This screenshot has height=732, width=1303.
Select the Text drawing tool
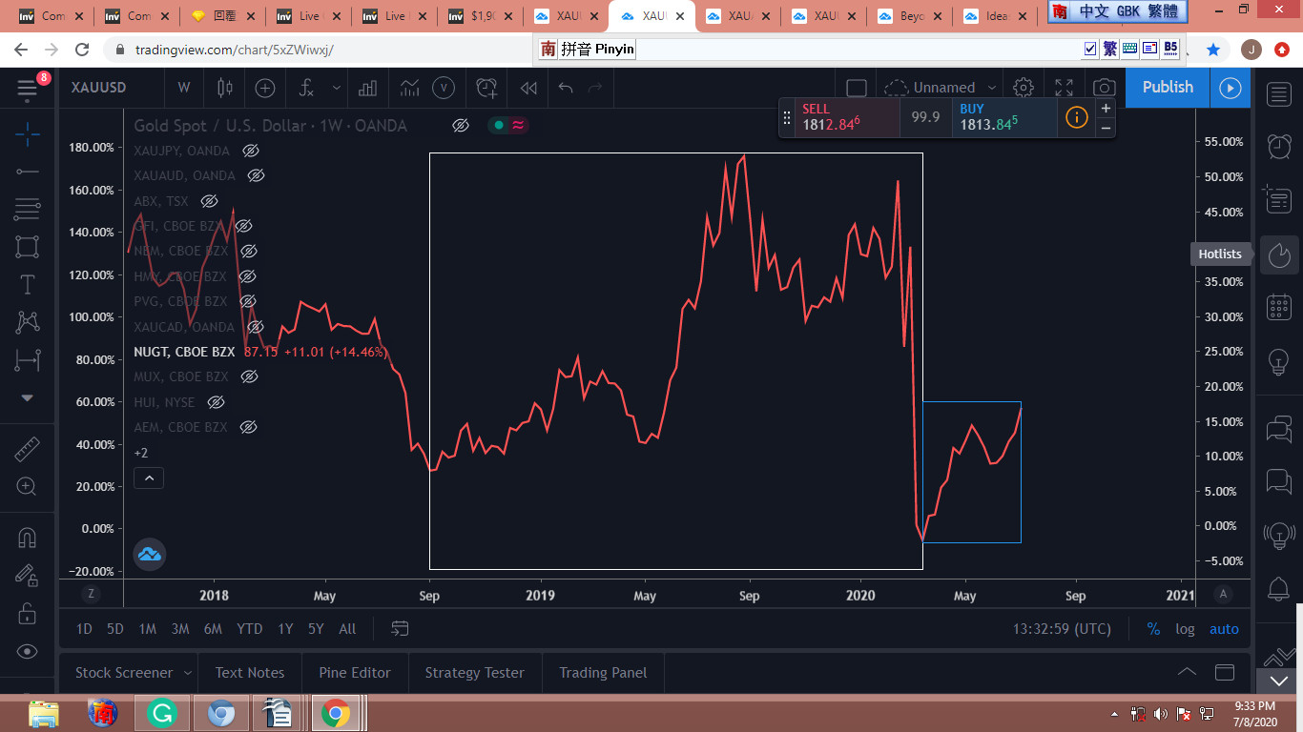point(28,284)
